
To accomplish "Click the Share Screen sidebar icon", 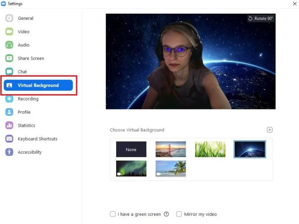I will click(9, 59).
